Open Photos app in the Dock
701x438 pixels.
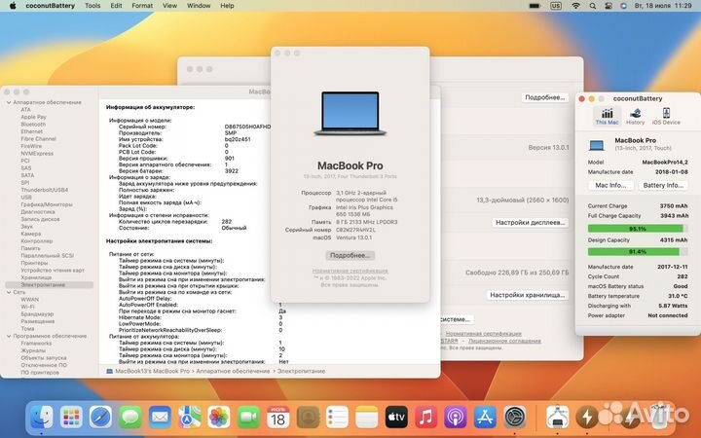pos(219,418)
